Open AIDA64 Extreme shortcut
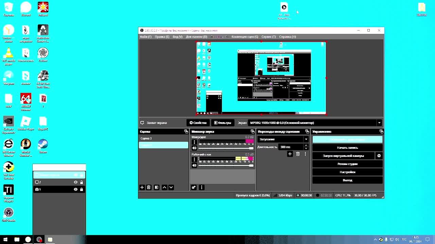Screen dimensions: 435x244 pyautogui.click(x=26, y=102)
